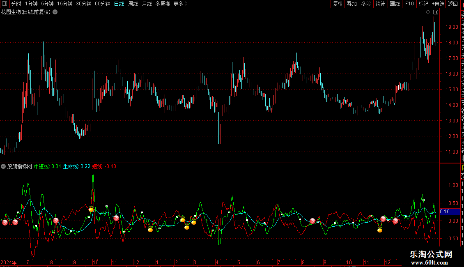Click the red ball signal in August 2024

pos(55,221)
